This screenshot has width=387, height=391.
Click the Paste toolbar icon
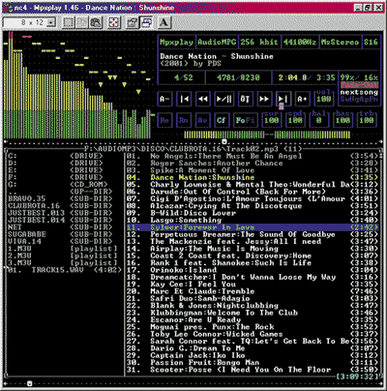click(x=96, y=22)
